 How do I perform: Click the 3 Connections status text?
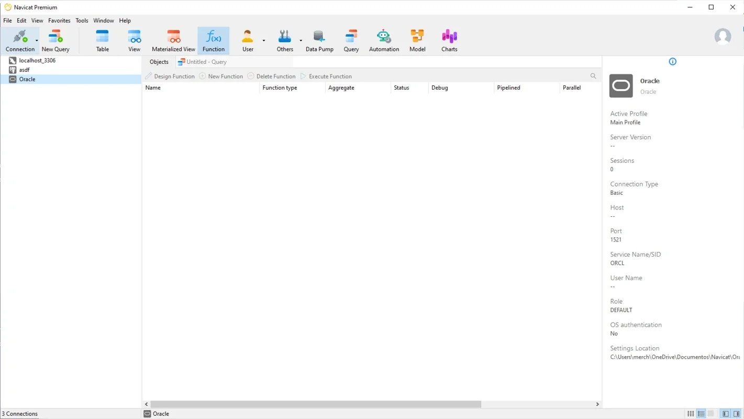coord(20,414)
